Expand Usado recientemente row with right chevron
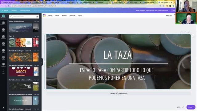Viewport: 197px width, 111px height. [x=39, y=28]
